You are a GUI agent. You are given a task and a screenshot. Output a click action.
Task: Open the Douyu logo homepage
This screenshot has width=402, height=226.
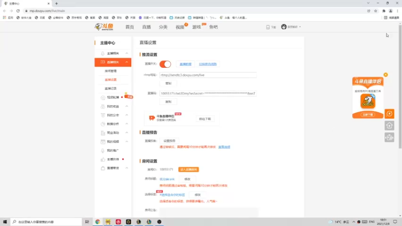click(104, 27)
